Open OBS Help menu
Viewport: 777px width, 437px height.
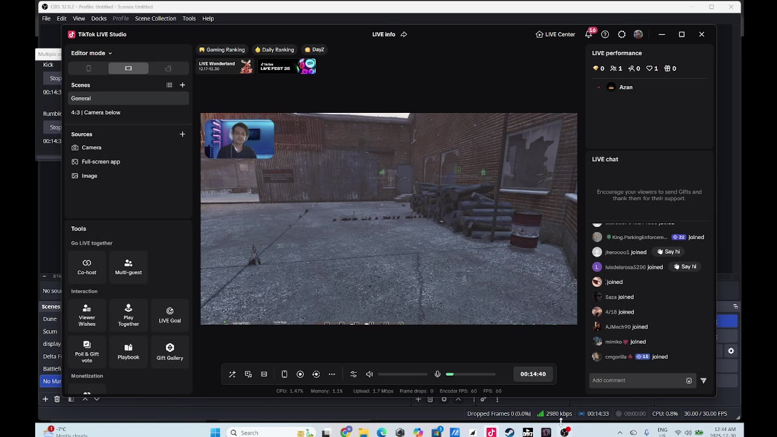click(208, 18)
